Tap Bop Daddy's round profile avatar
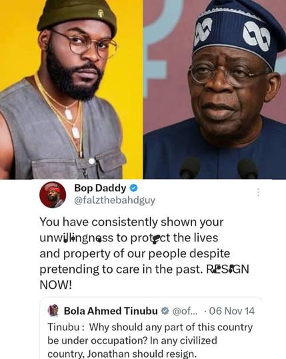The height and width of the screenshot is (359, 286). coord(53,195)
